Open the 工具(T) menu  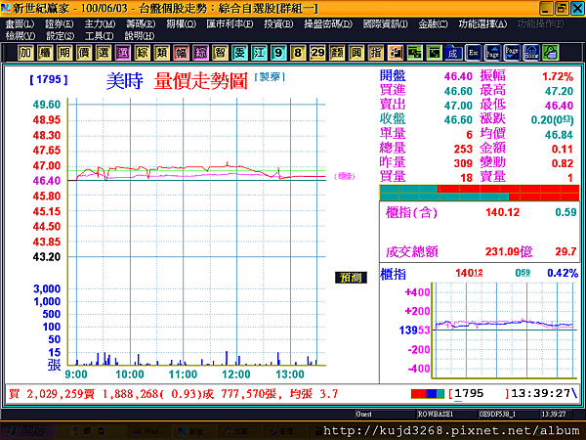pyautogui.click(x=99, y=36)
